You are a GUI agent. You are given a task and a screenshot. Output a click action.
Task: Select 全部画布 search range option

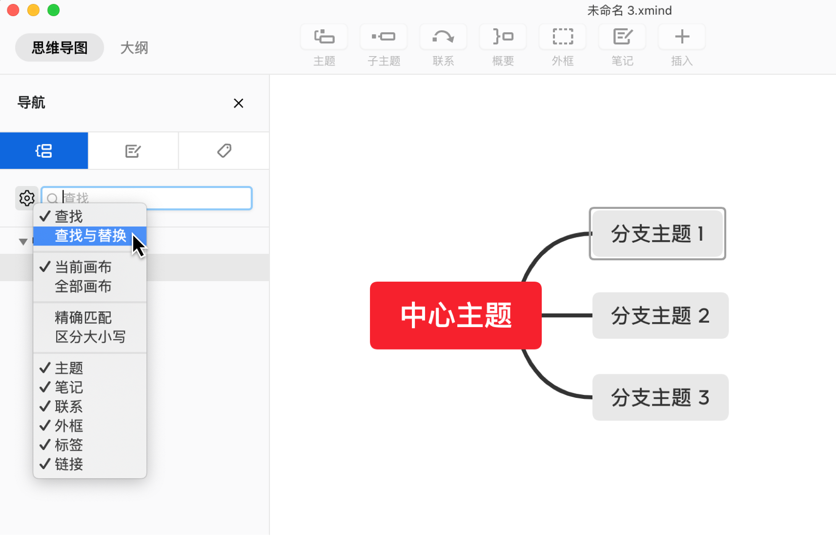point(83,286)
